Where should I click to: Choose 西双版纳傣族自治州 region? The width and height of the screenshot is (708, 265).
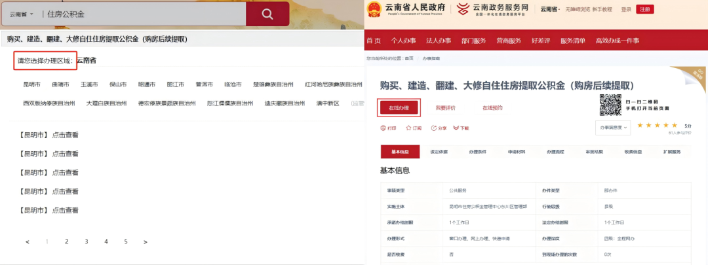pyautogui.click(x=49, y=103)
